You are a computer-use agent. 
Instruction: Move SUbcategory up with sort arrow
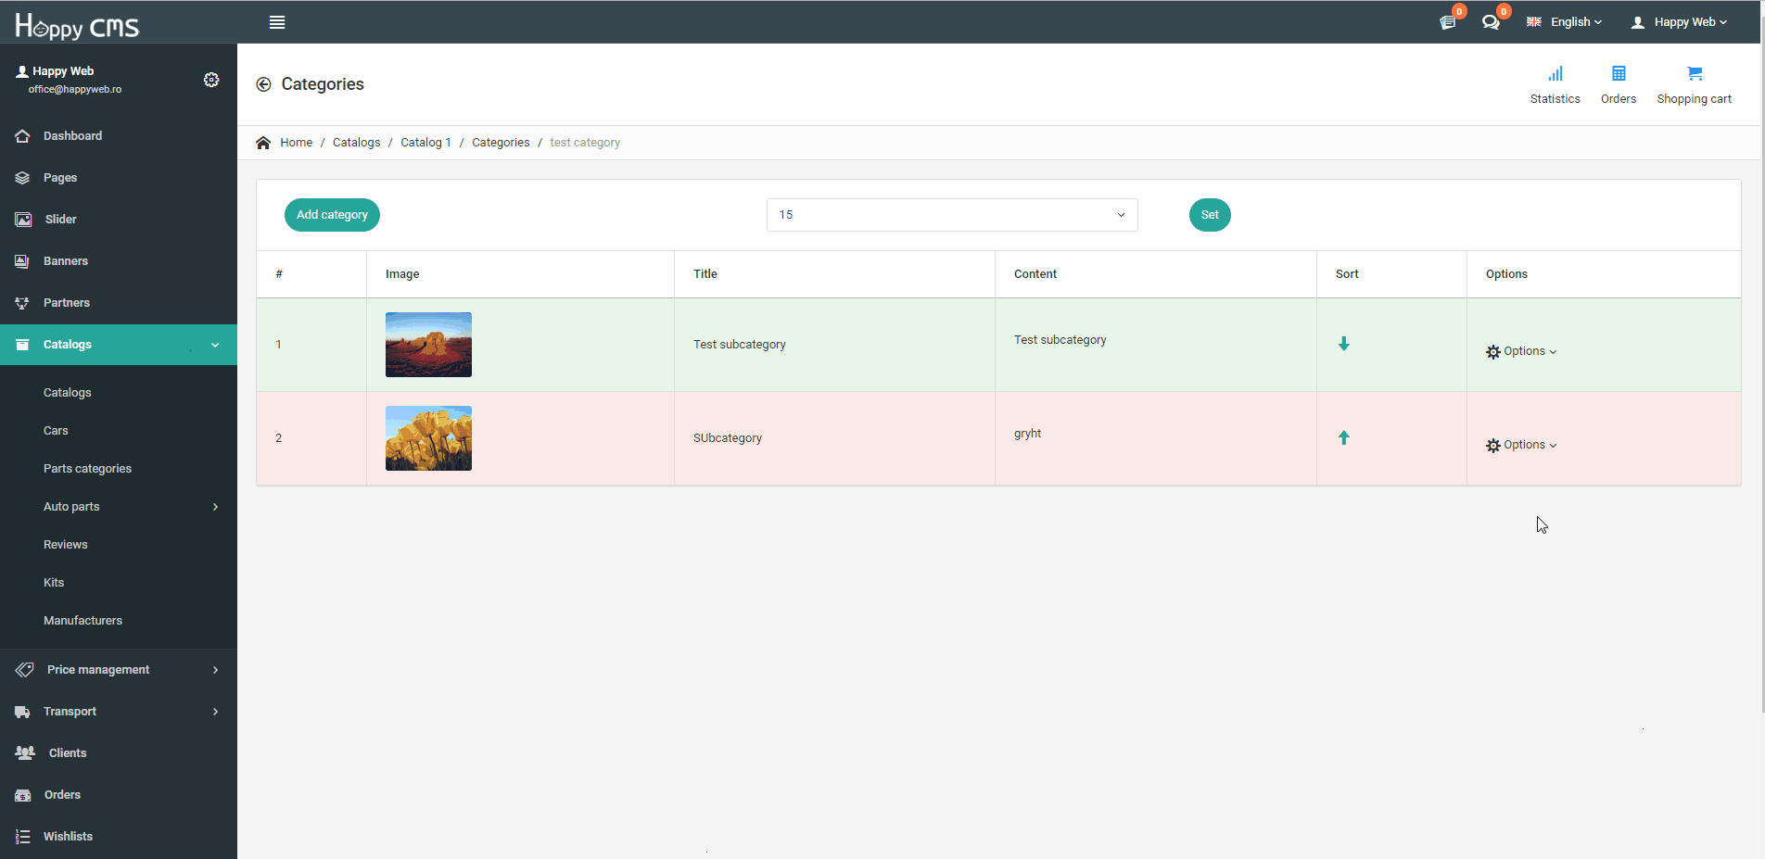pos(1344,437)
